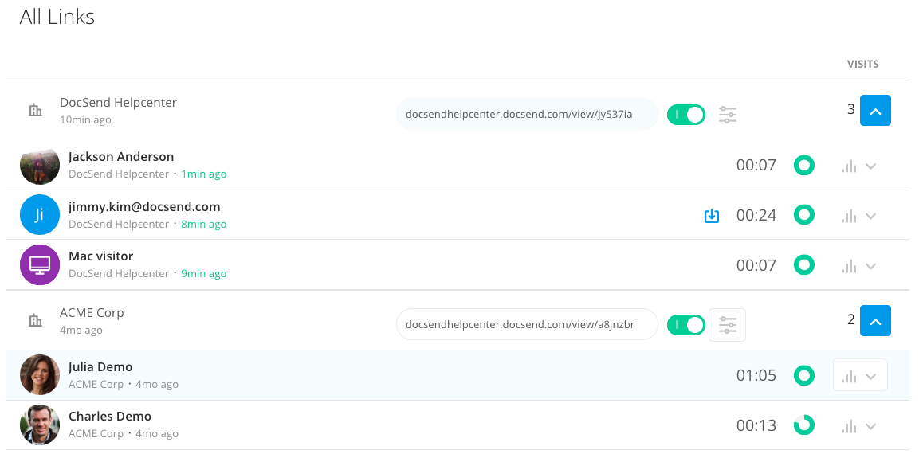Select the docsend.com/view/a8jnzbr link field
Image resolution: width=919 pixels, height=454 pixels.
tap(527, 324)
